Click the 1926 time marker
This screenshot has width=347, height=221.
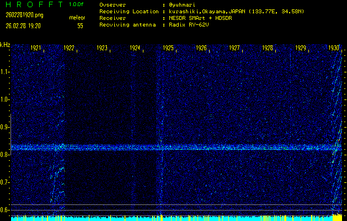click(201, 48)
